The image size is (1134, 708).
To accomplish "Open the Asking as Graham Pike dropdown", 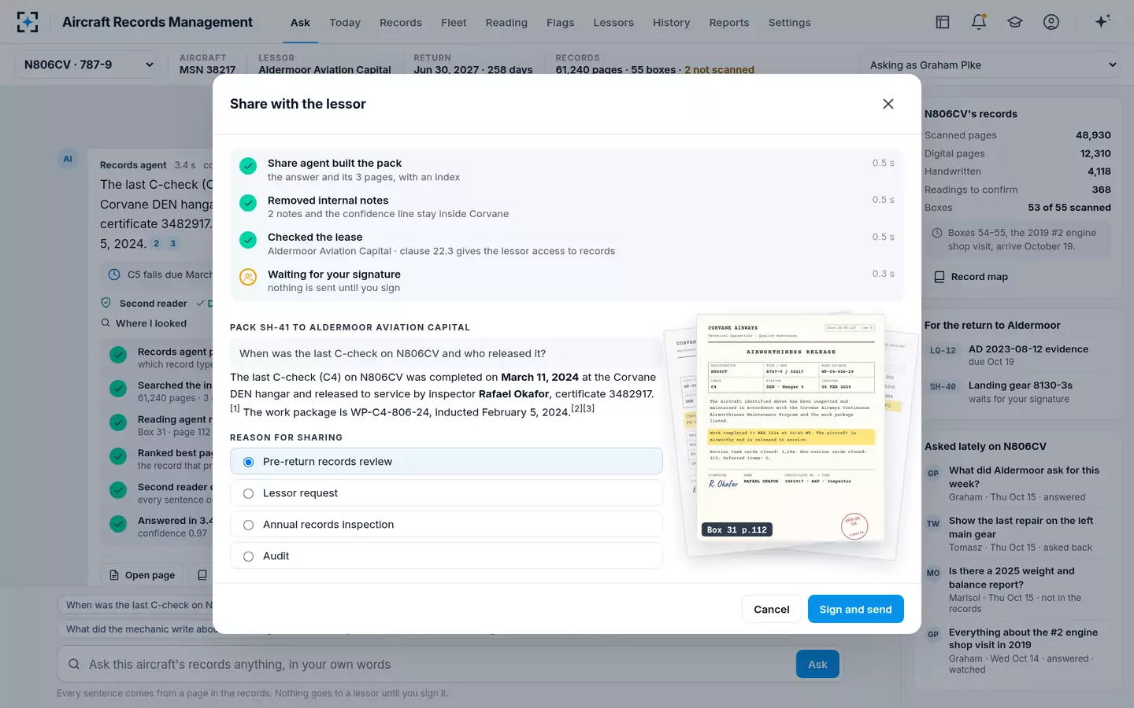I will coord(993,65).
